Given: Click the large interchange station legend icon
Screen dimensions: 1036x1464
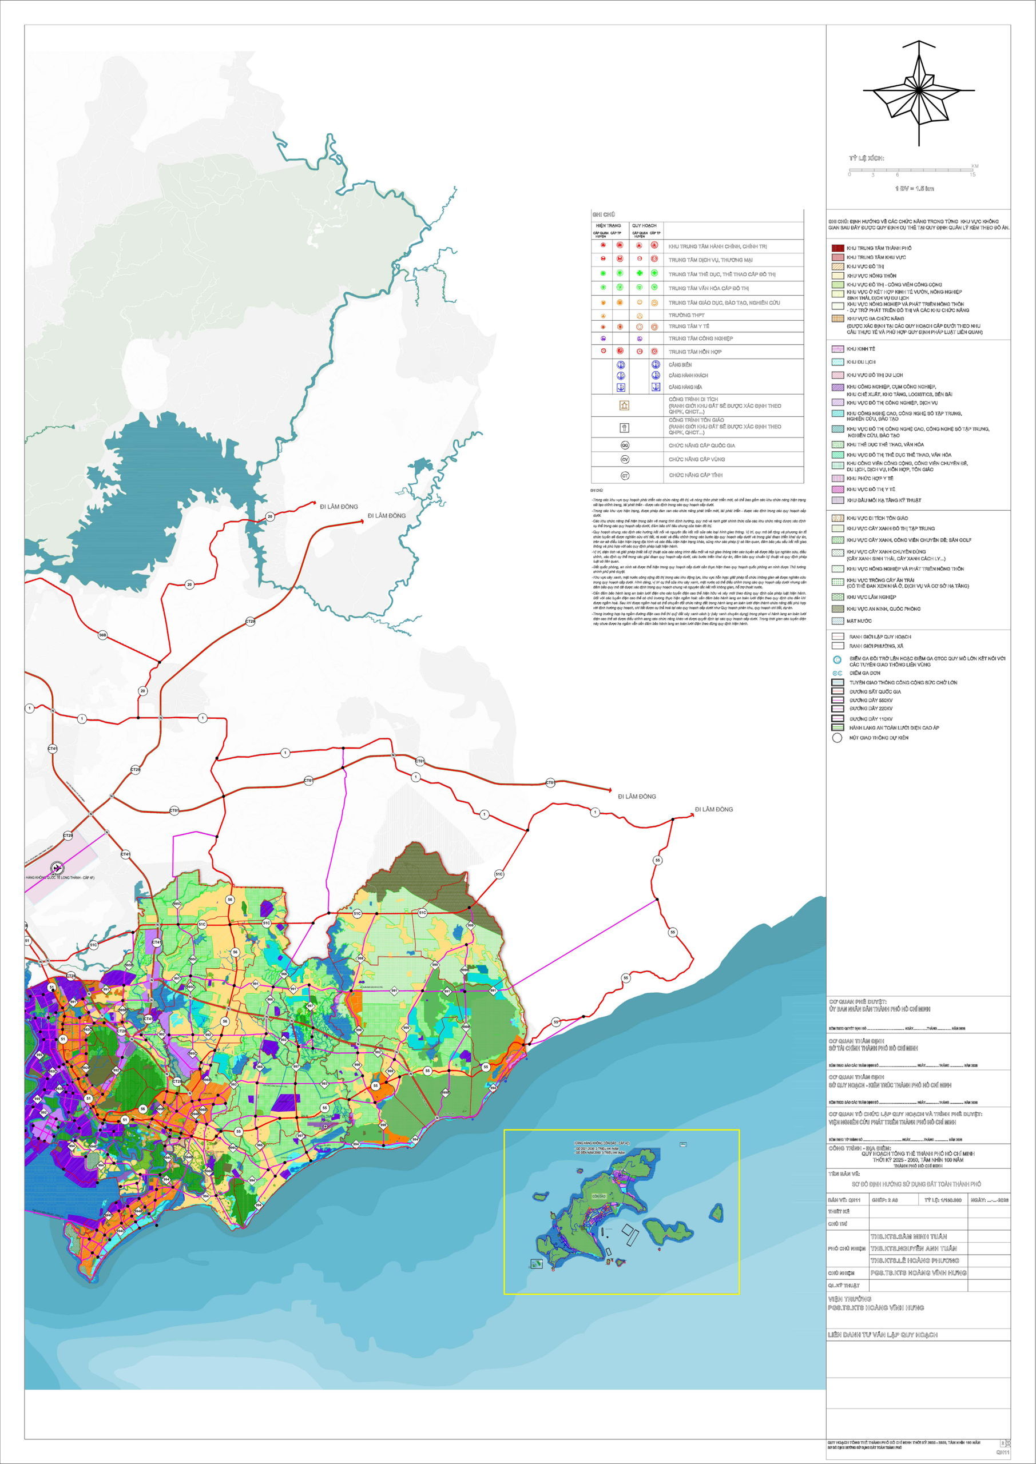Looking at the screenshot, I should 837,660.
